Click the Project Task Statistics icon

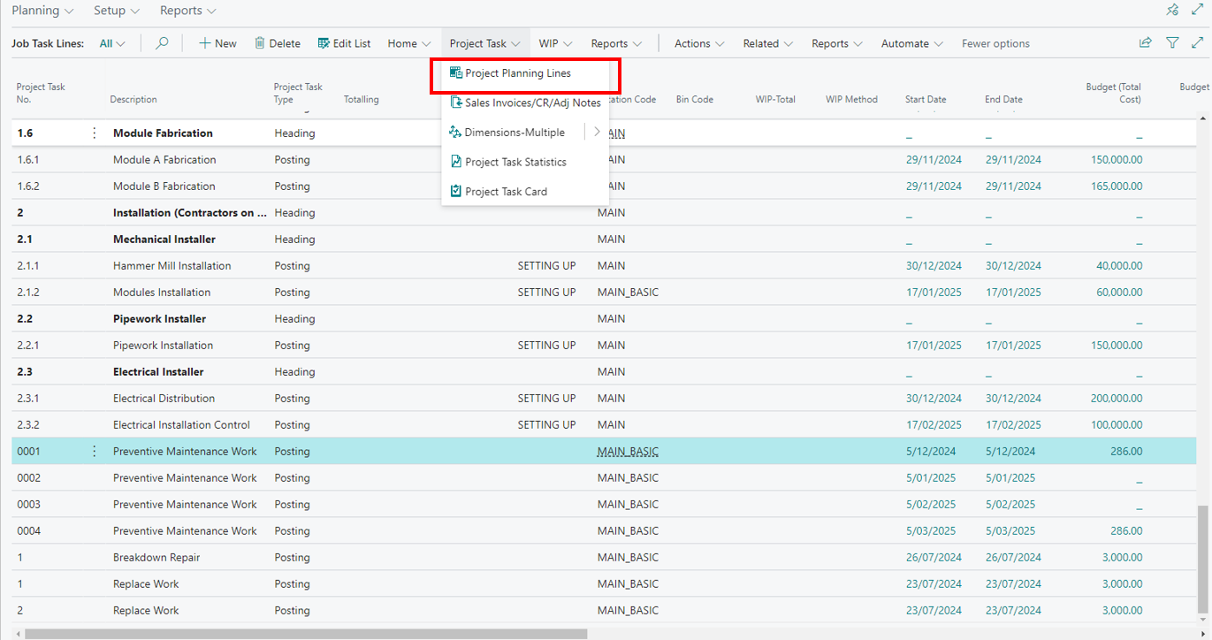point(456,162)
